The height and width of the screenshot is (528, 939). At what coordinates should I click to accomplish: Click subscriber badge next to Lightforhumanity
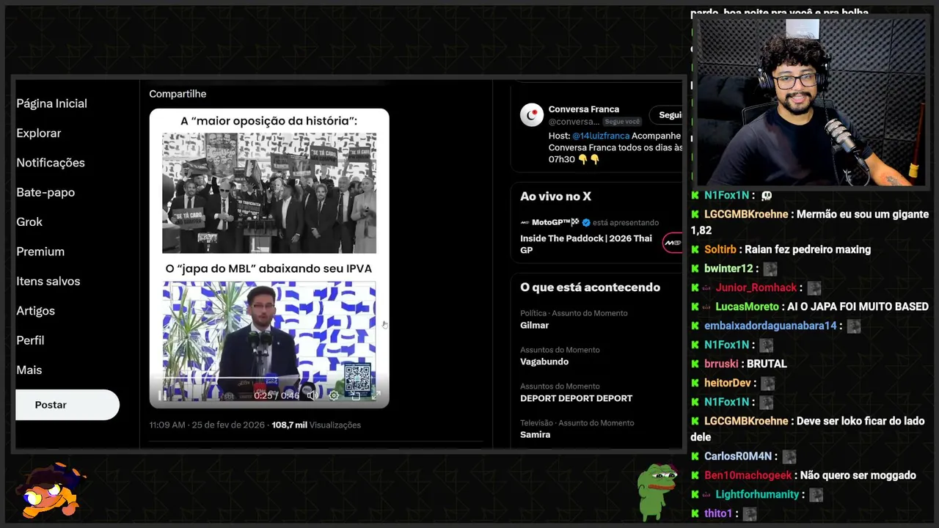(x=707, y=494)
